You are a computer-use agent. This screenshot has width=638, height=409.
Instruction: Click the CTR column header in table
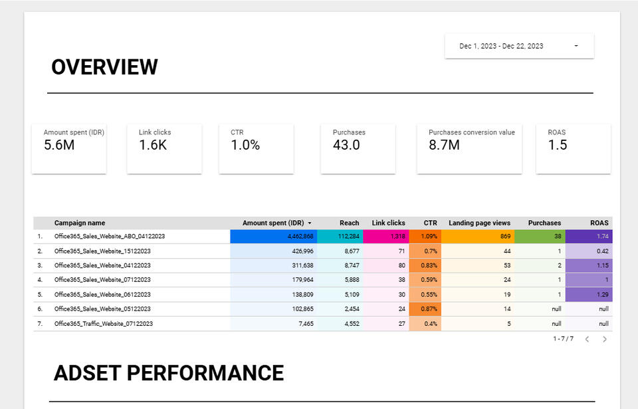point(430,223)
